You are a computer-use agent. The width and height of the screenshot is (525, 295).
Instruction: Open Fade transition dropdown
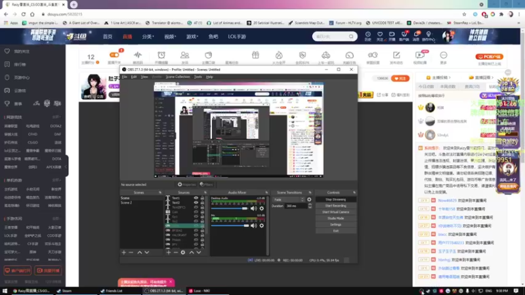click(x=288, y=200)
